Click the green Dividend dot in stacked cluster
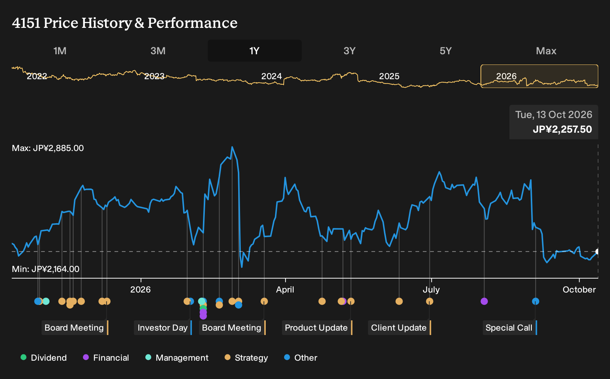The image size is (610, 379). pyautogui.click(x=203, y=309)
